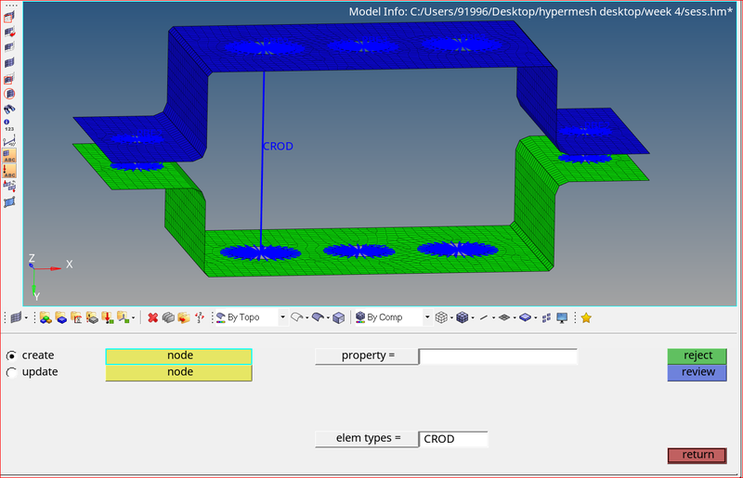Click the plain blue mesh icon in sidebar
The width and height of the screenshot is (743, 478).
pos(9,62)
